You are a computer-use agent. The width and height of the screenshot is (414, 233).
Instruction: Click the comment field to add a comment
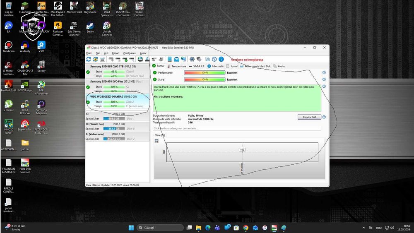click(x=237, y=128)
